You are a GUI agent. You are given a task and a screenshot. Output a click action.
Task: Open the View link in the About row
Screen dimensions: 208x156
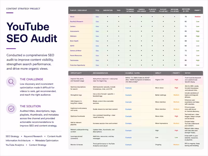coord(97,17)
